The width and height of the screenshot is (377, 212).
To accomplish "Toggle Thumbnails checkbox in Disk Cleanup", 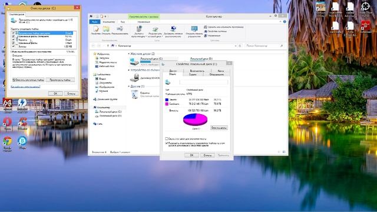I will [x=13, y=47].
